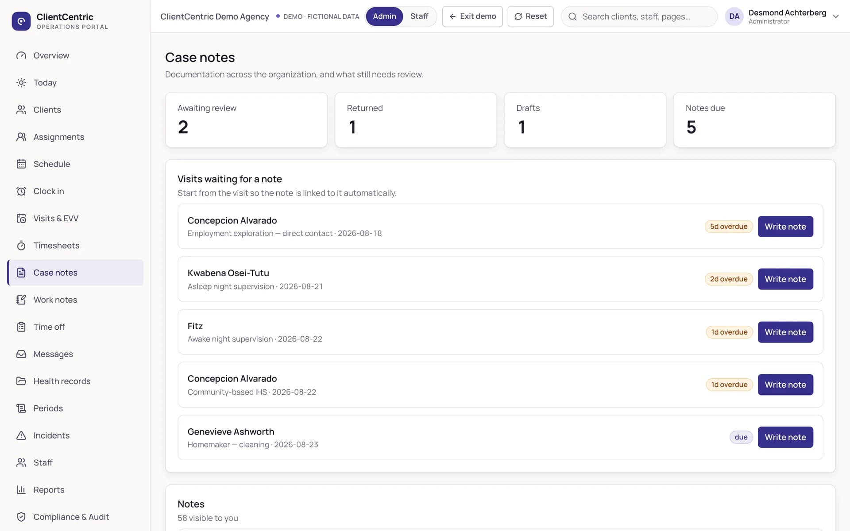Image resolution: width=850 pixels, height=531 pixels.
Task: Click the Today sun icon
Action: (21, 83)
